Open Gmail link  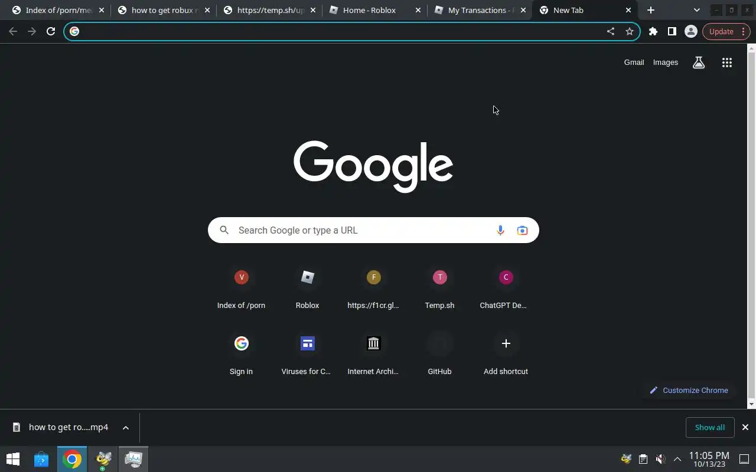click(x=634, y=63)
